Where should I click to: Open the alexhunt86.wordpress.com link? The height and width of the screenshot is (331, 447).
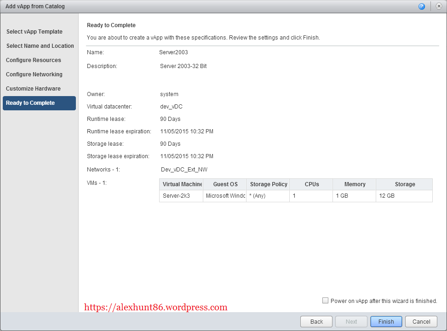(x=156, y=307)
